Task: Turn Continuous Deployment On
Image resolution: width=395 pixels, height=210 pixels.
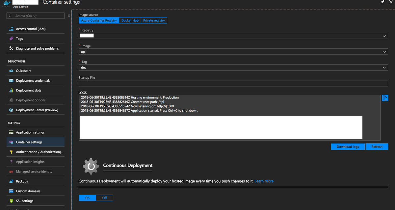Action: pos(87,198)
